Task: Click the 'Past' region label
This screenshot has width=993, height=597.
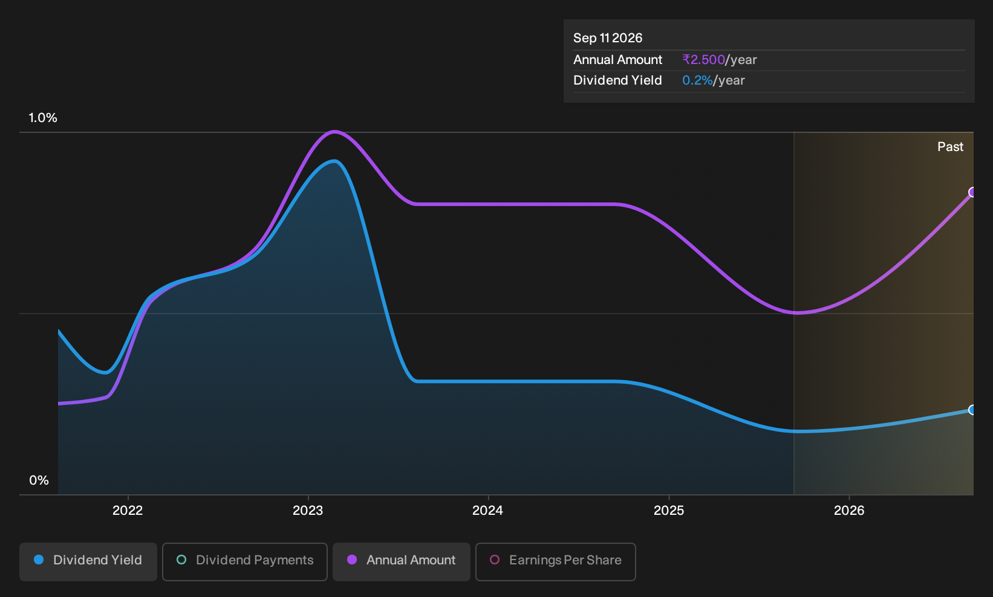Action: [x=950, y=147]
